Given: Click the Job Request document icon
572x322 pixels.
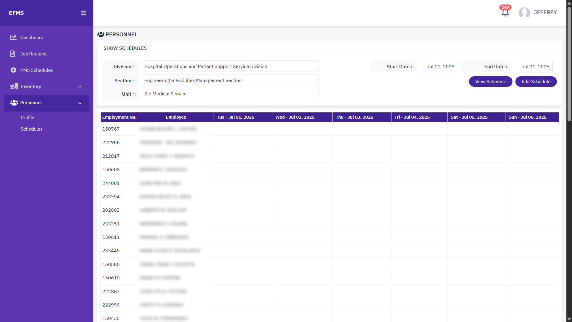Looking at the screenshot, I should click(13, 54).
